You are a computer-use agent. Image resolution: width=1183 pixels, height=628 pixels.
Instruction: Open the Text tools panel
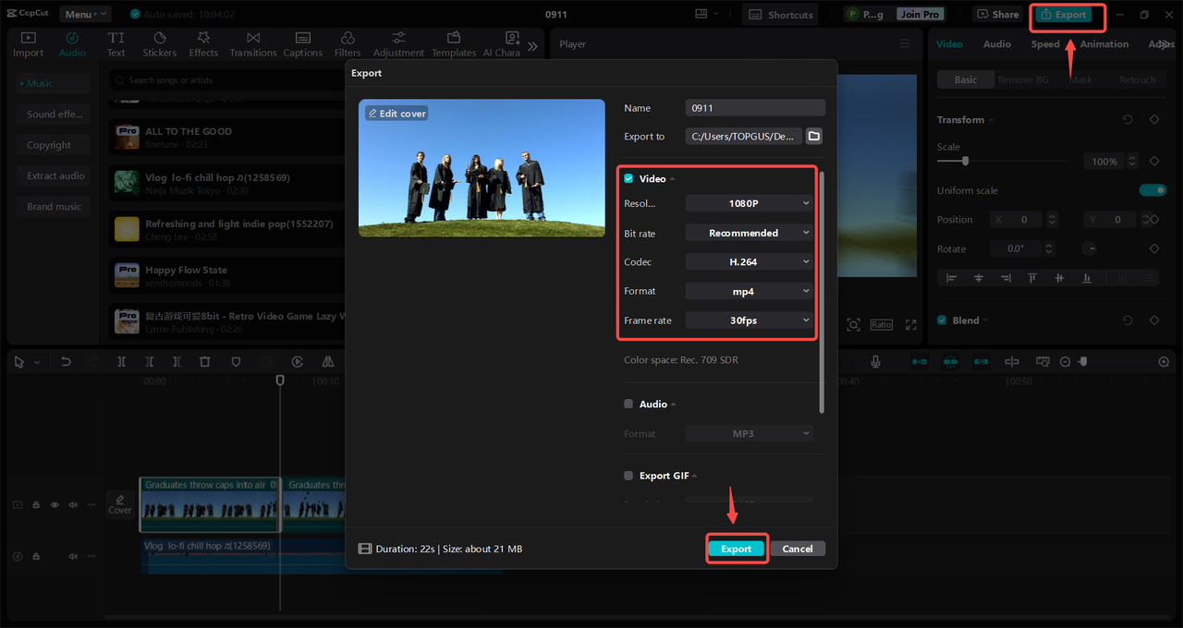coord(116,44)
